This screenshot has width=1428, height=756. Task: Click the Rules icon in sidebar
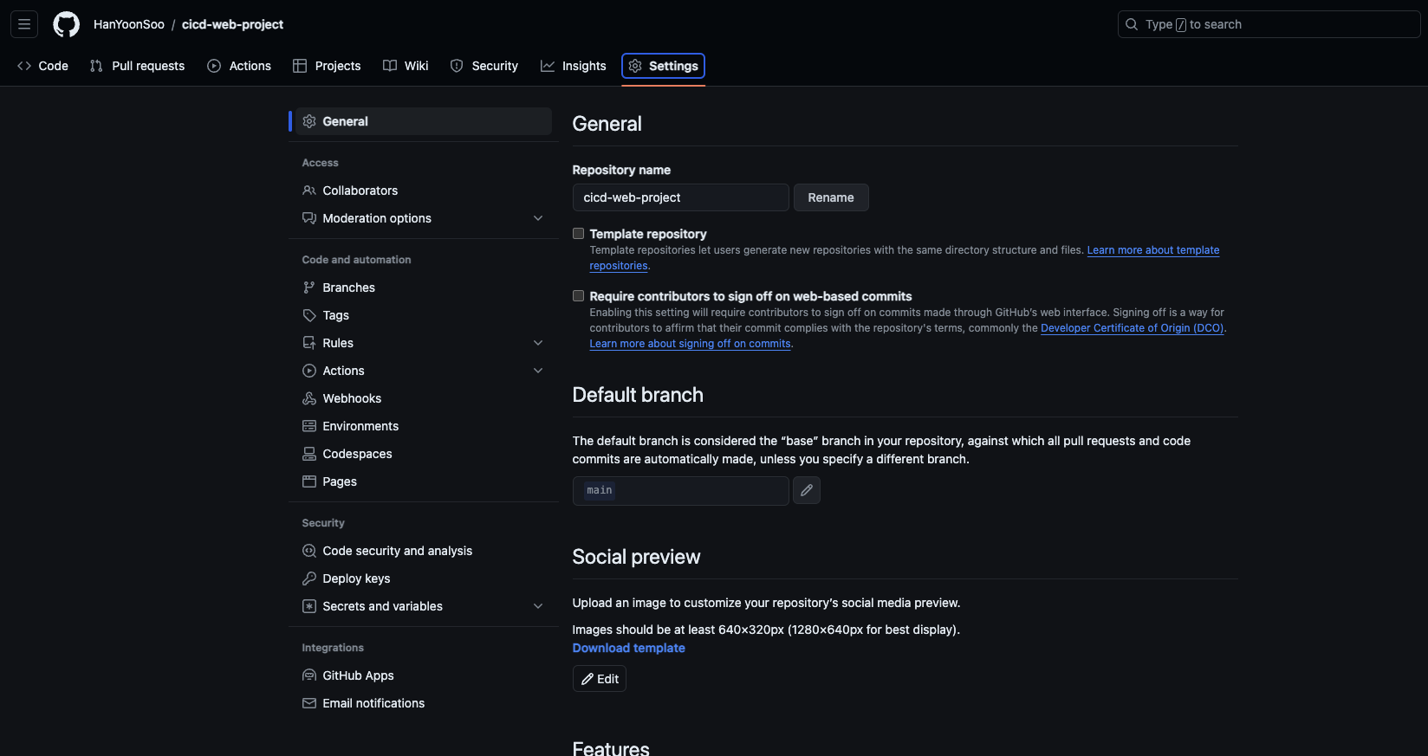tap(309, 343)
